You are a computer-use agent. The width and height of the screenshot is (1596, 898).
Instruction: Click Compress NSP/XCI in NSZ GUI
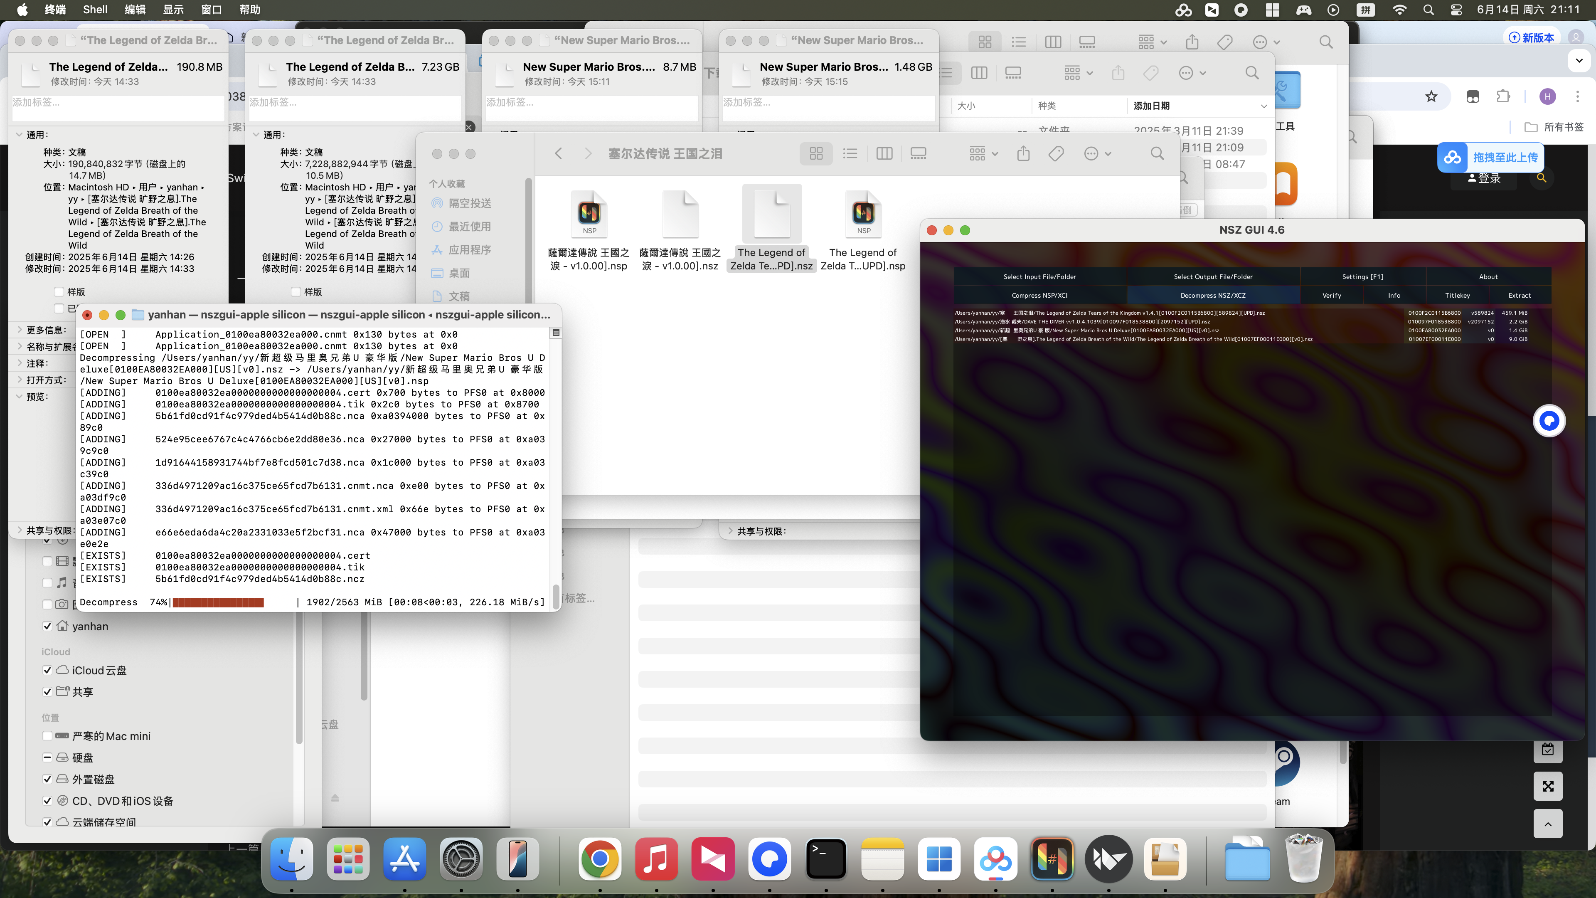[x=1039, y=295]
